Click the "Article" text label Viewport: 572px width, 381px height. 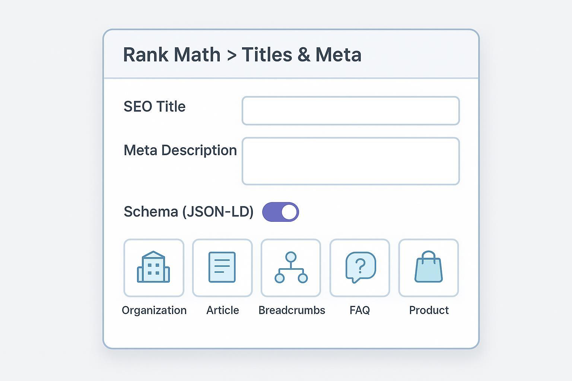coord(223,310)
